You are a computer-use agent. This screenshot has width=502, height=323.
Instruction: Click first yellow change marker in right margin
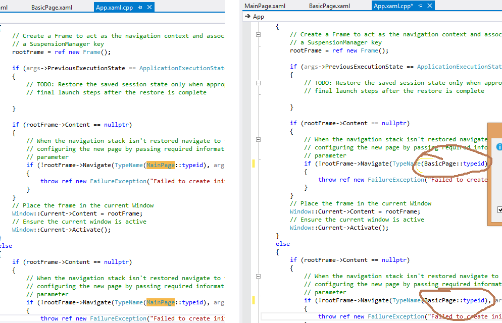[x=254, y=164]
